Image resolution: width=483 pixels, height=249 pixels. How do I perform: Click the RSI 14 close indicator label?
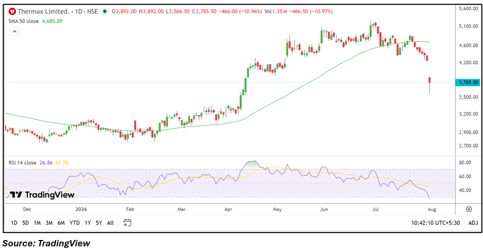click(23, 162)
